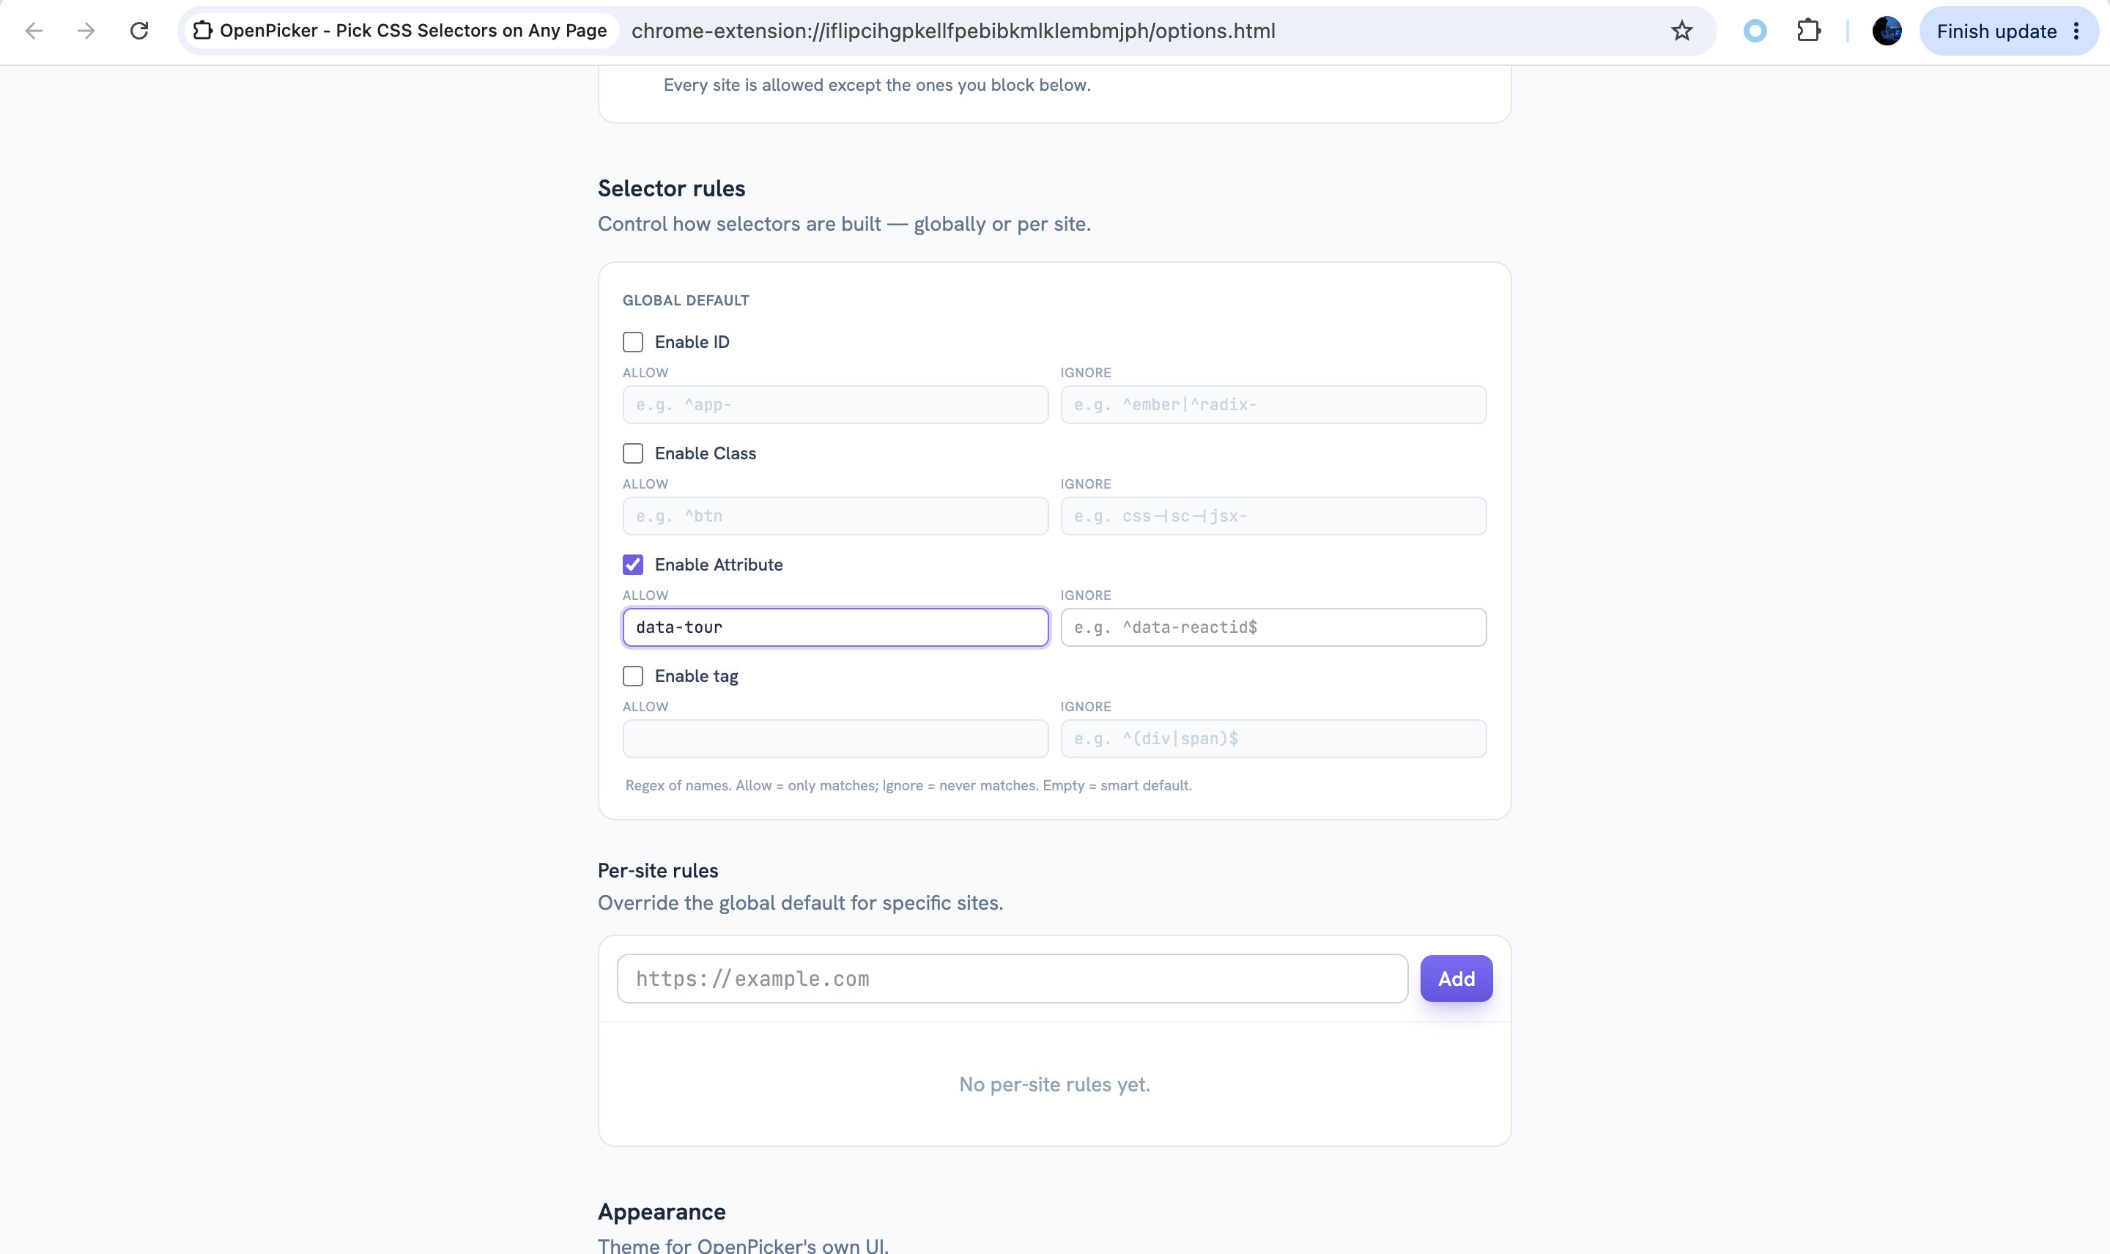Click the 'No per-site rules yet.' message

pyautogui.click(x=1054, y=1084)
